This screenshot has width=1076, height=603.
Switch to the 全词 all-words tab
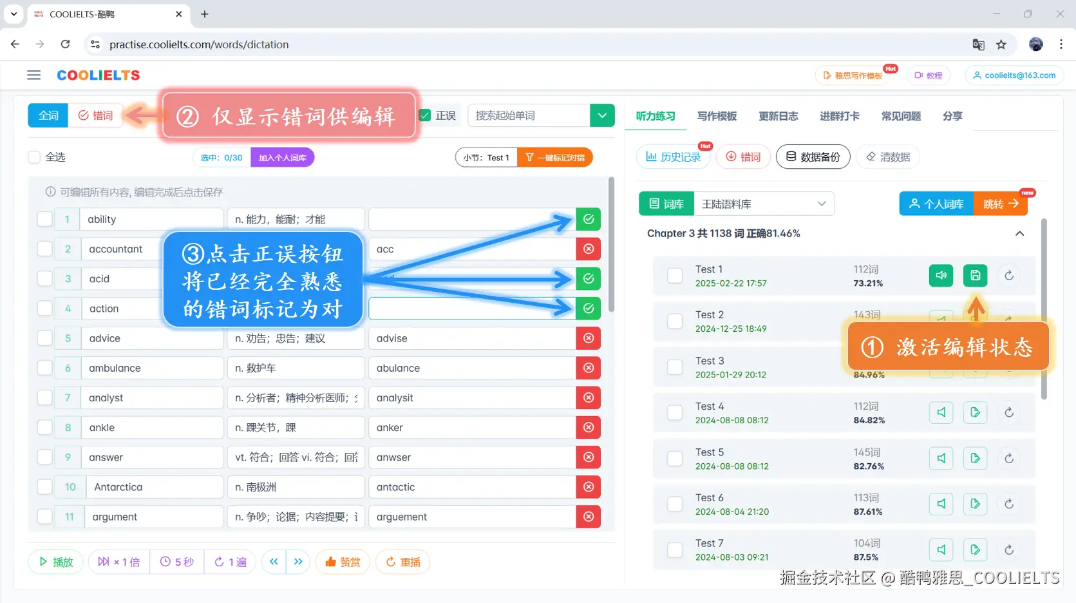click(x=48, y=115)
